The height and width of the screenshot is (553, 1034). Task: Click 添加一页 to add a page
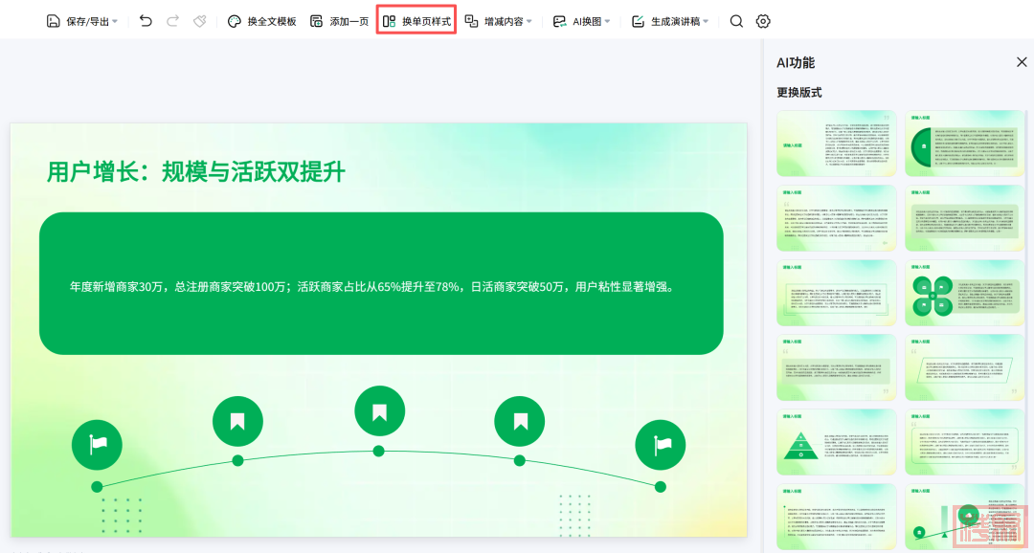340,21
